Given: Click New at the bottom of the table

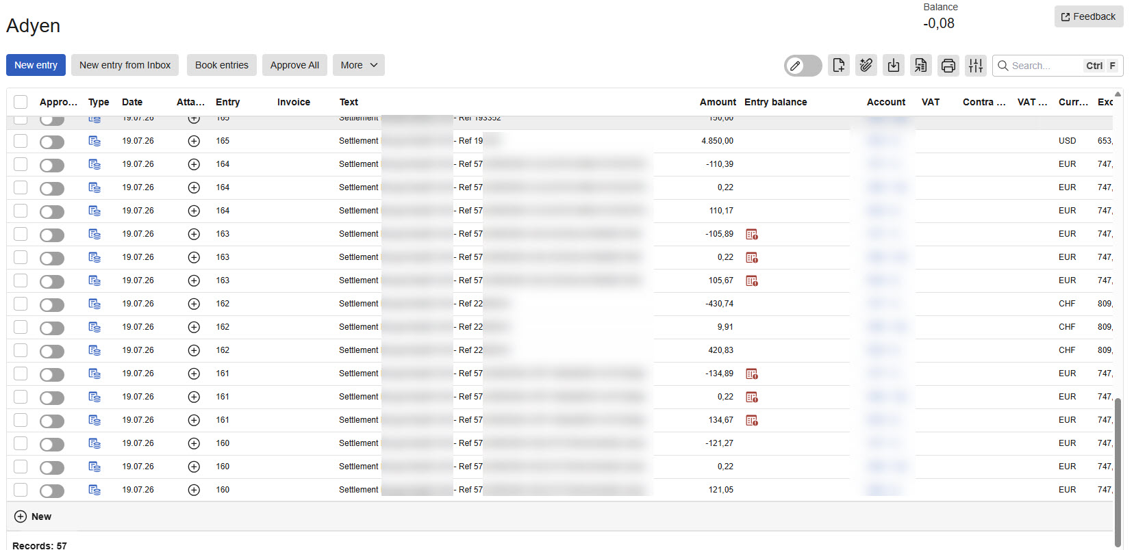Looking at the screenshot, I should click(x=41, y=516).
